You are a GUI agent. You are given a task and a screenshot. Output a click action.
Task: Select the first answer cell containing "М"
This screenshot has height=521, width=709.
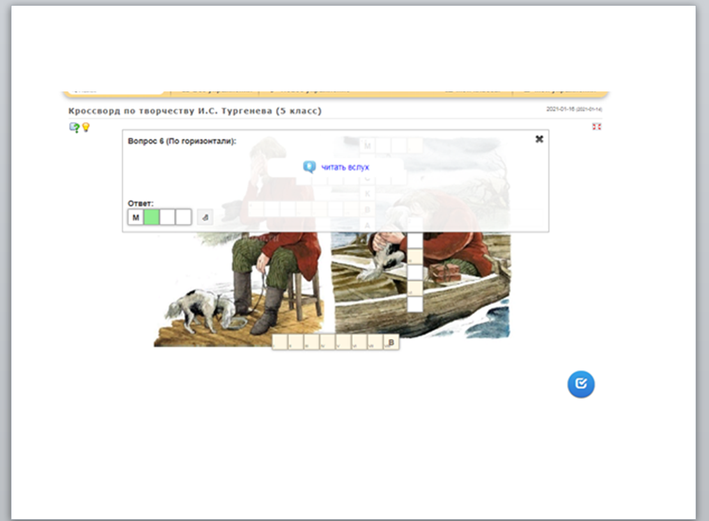coord(136,217)
